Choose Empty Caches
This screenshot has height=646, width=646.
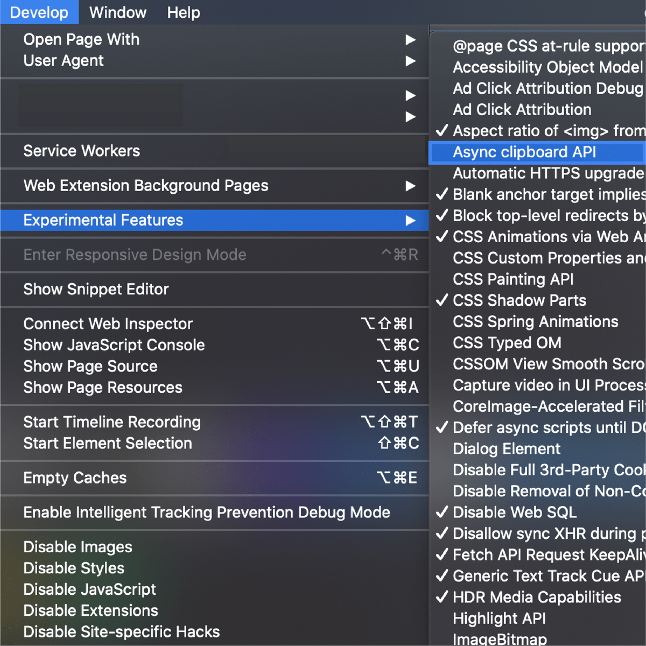coord(75,478)
